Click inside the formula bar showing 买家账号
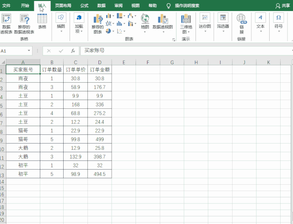 186,51
